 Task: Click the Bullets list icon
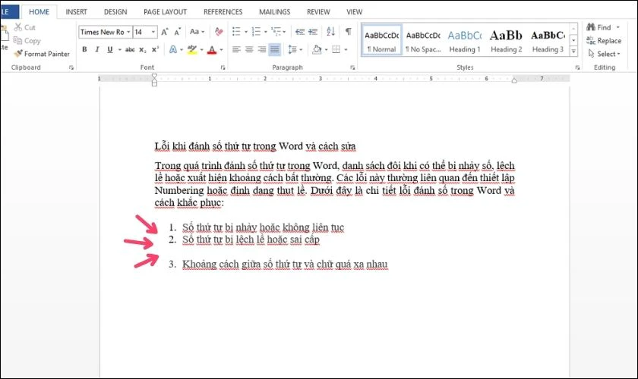pos(236,32)
